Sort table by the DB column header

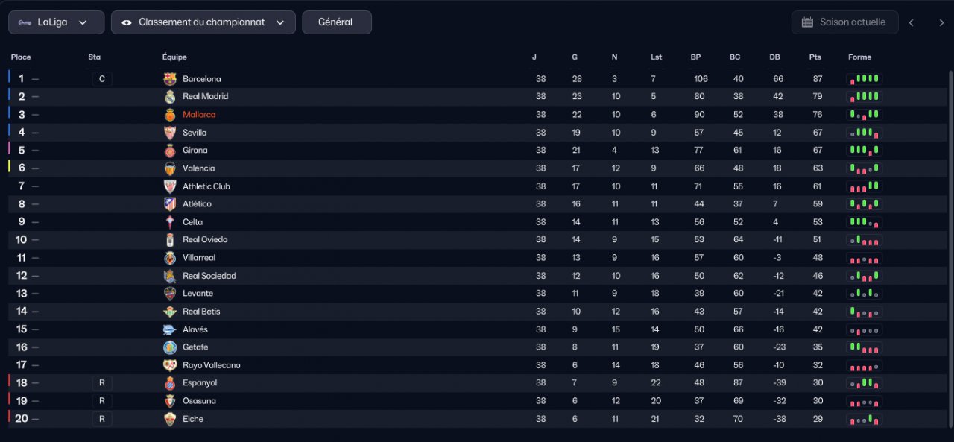(x=774, y=57)
